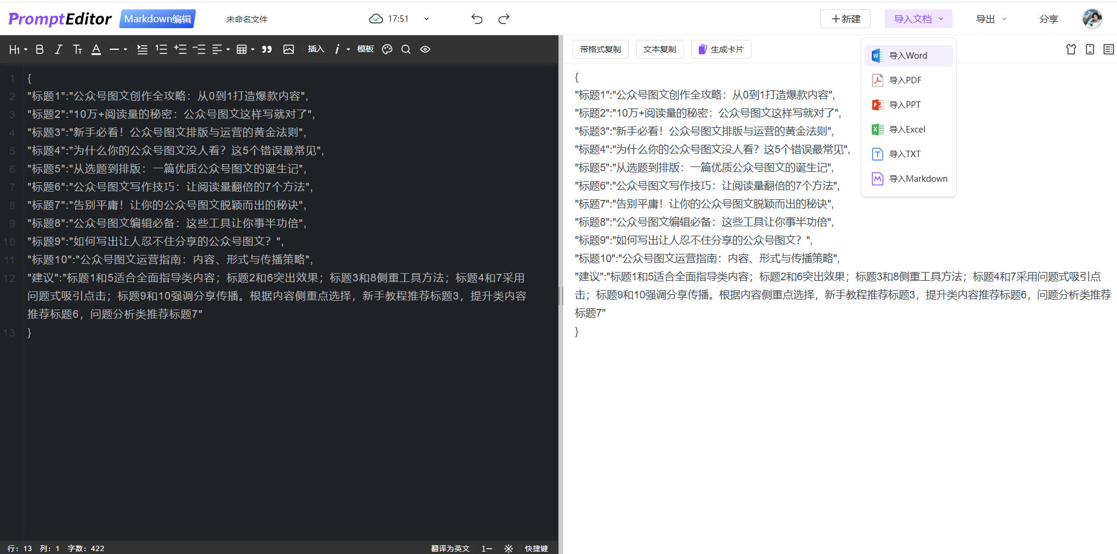This screenshot has width=1117, height=554.
Task: Toggle the preview eye icon
Action: click(425, 49)
